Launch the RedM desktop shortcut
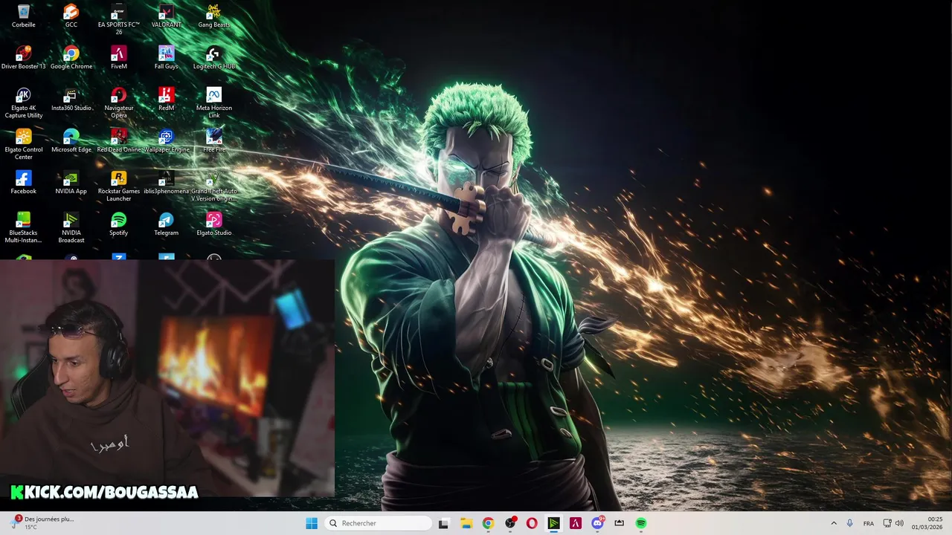 click(166, 99)
